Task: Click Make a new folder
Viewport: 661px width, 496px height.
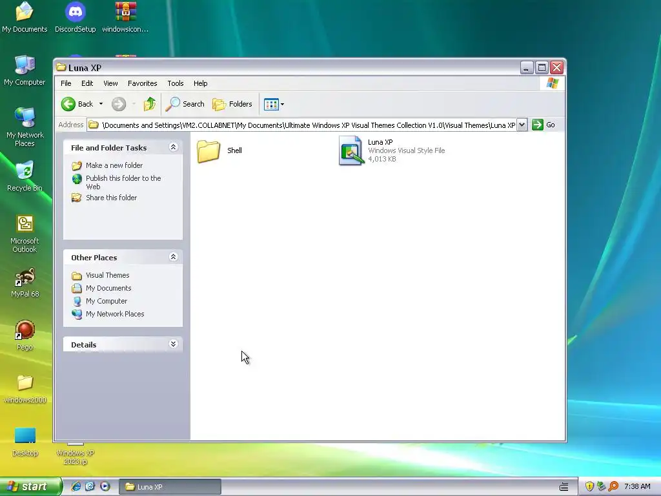Action: tap(114, 165)
